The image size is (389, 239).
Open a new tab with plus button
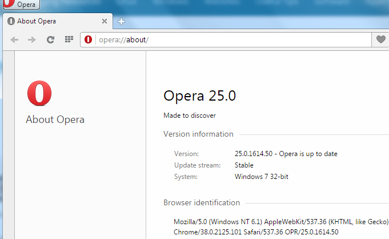coord(121,21)
